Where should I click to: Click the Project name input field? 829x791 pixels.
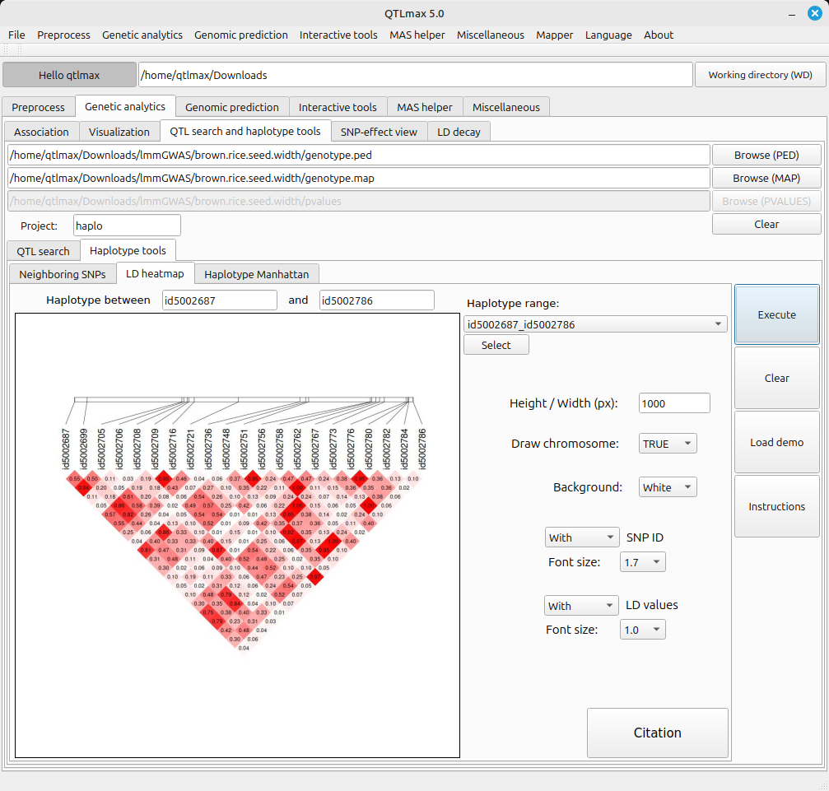pyautogui.click(x=127, y=226)
